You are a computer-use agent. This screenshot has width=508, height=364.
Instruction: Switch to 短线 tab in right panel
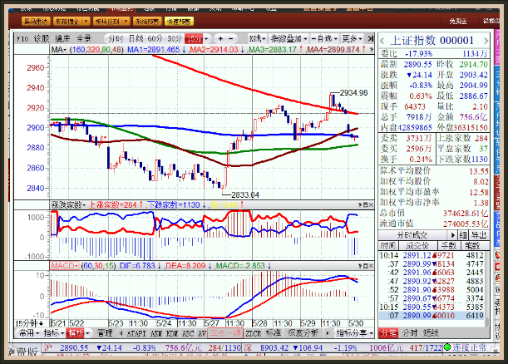coord(431,333)
